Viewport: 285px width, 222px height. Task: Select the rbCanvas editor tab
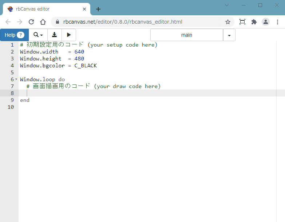click(44, 9)
